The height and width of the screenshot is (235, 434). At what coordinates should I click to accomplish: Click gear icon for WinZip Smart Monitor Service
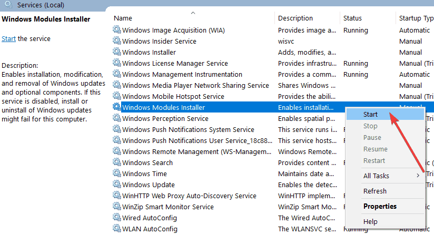pos(117,206)
